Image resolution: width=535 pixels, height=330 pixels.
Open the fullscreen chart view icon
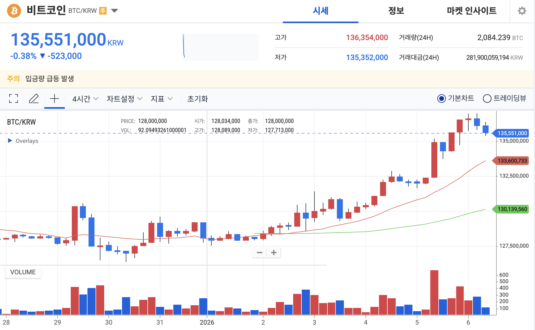[x=13, y=99]
